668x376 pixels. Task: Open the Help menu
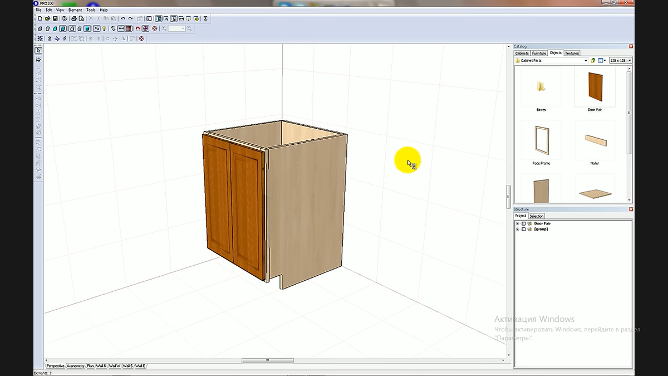coord(104,10)
